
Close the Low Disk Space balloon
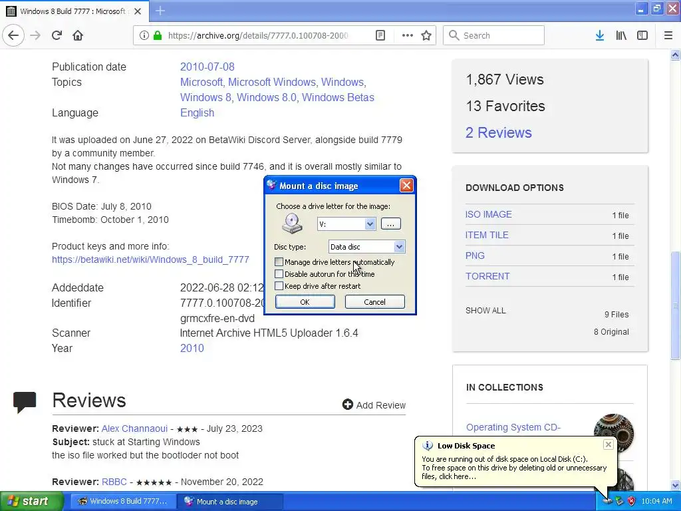pos(609,444)
